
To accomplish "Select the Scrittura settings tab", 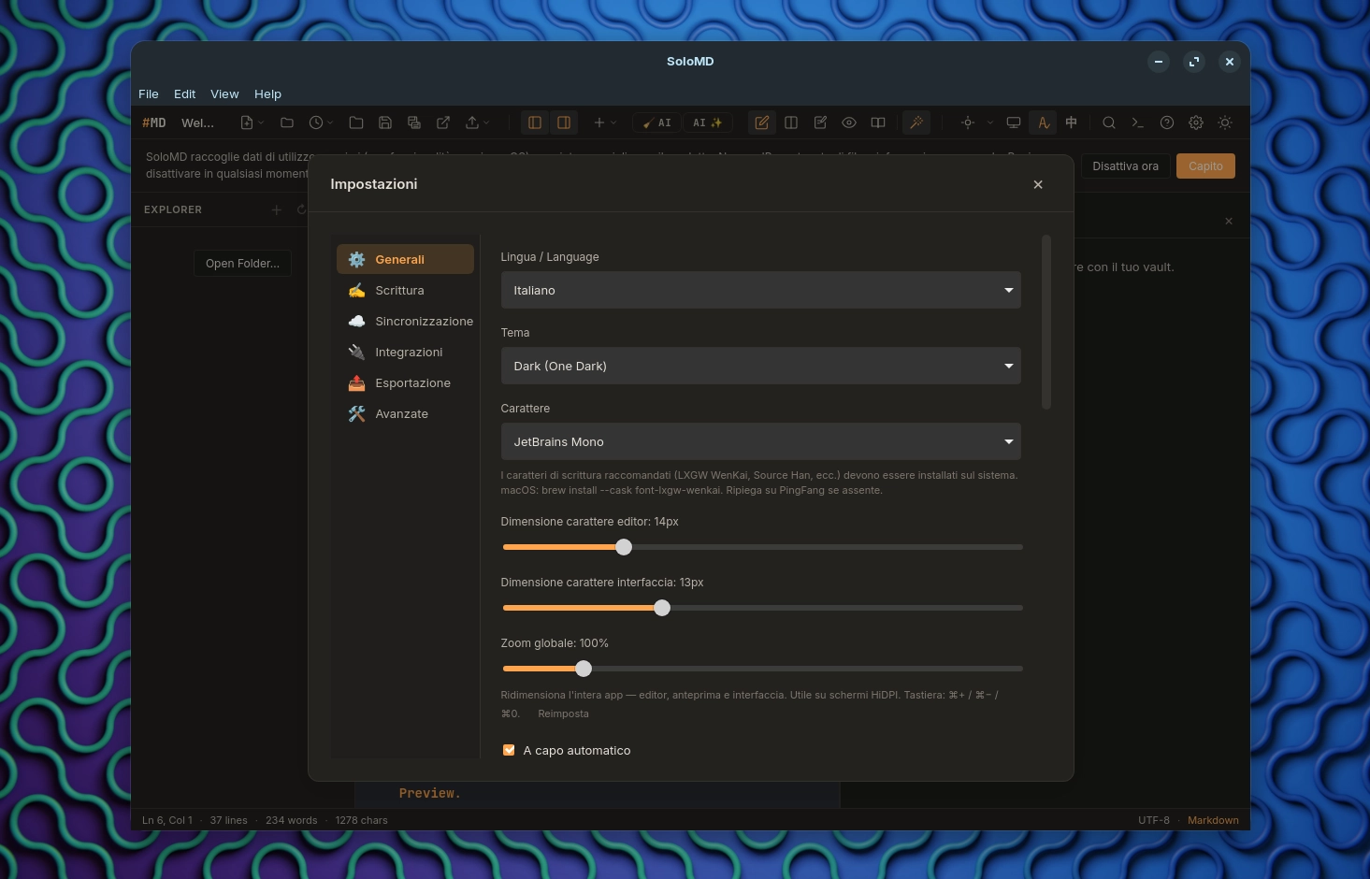I will 405,290.
